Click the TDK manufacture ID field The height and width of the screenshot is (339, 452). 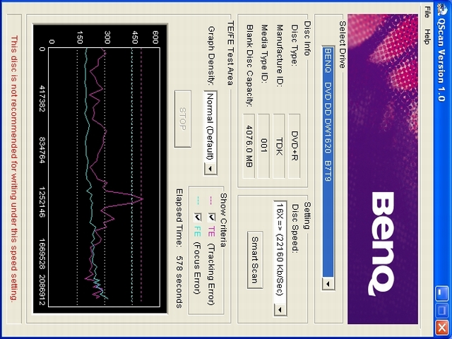279,145
